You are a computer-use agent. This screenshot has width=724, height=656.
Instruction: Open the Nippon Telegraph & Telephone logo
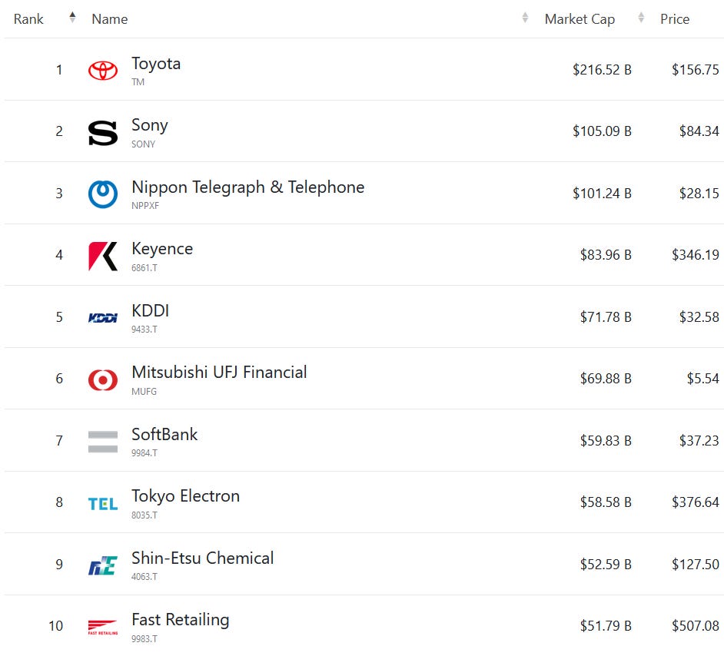coord(102,194)
